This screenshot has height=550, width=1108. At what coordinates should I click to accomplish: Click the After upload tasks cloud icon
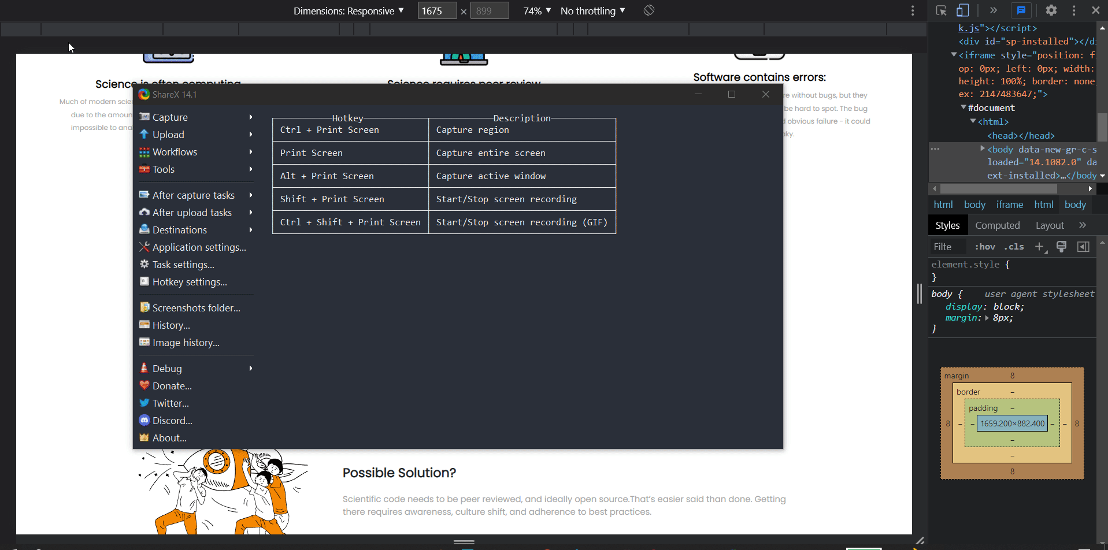(144, 212)
